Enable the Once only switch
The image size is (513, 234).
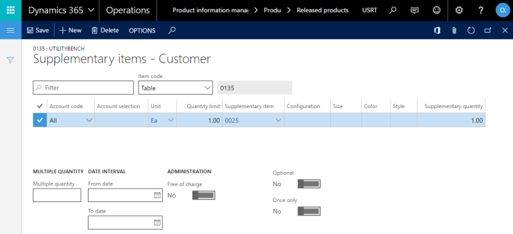pos(309,211)
